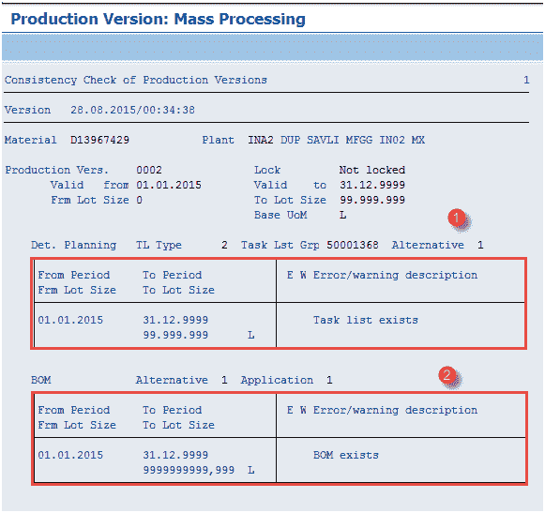Click plant description DUP SAVLI MFGG IN02 MX
Viewport: 545px width, 513px height.
353,140
